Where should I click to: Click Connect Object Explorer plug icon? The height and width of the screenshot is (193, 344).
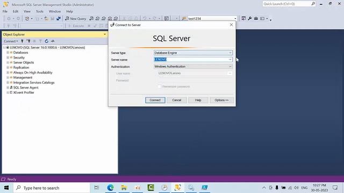(x=22, y=41)
